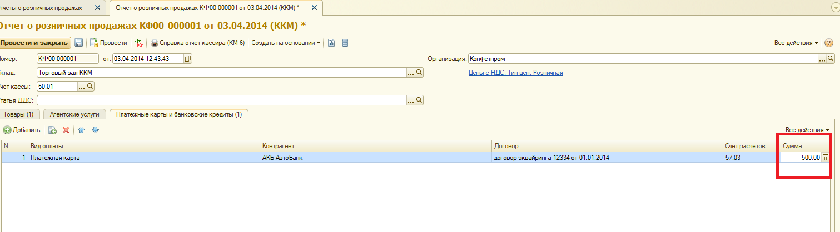Screen dimensions: 840x232
Task: Switch to the 'Товары (1)' tab
Action: coord(18,114)
